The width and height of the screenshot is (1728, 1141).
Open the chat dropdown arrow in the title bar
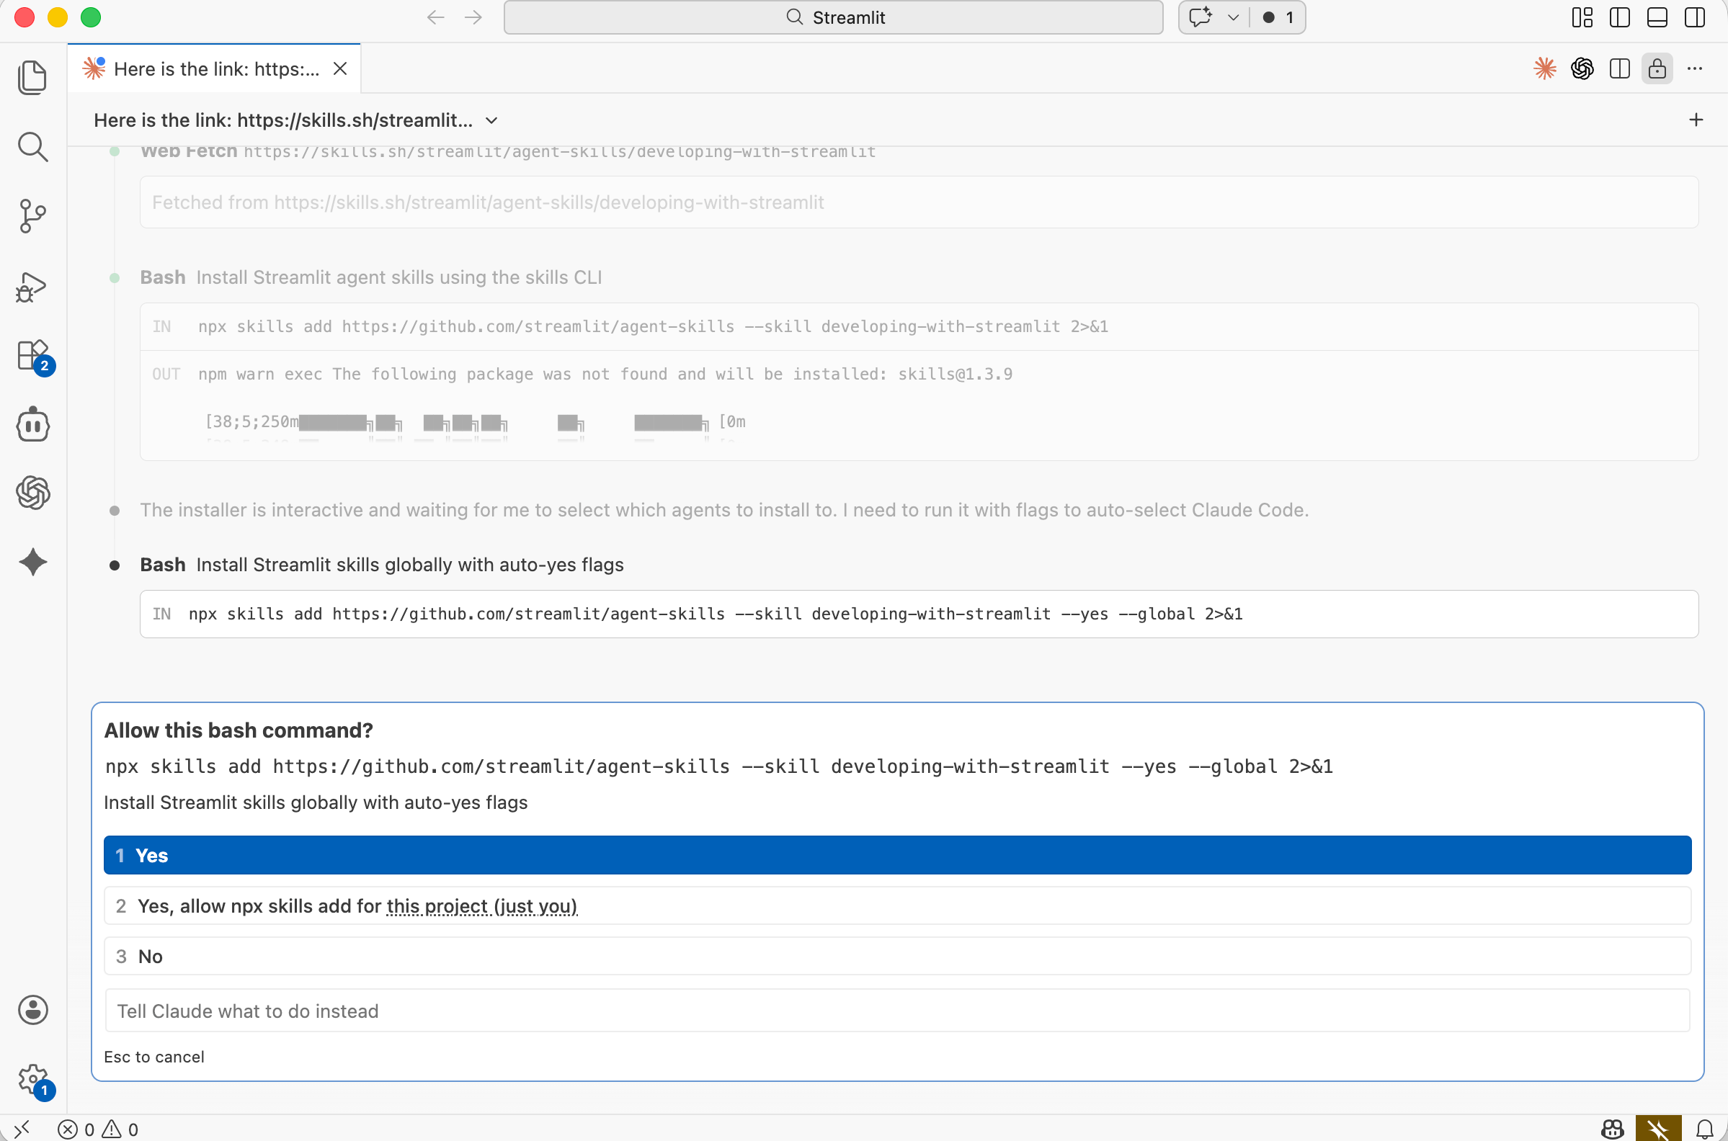pyautogui.click(x=1233, y=17)
